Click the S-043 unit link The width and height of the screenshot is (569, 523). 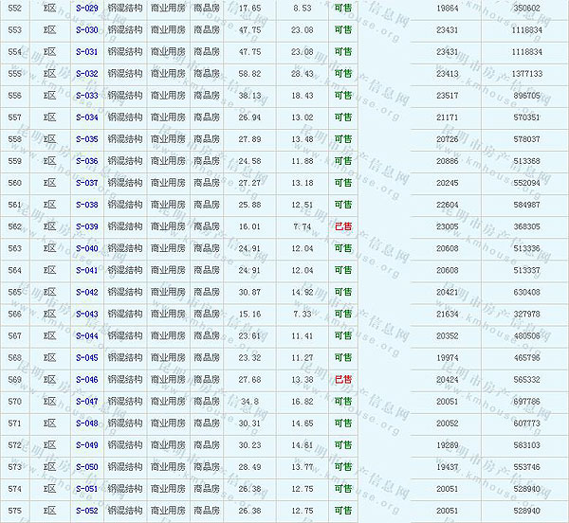(86, 314)
